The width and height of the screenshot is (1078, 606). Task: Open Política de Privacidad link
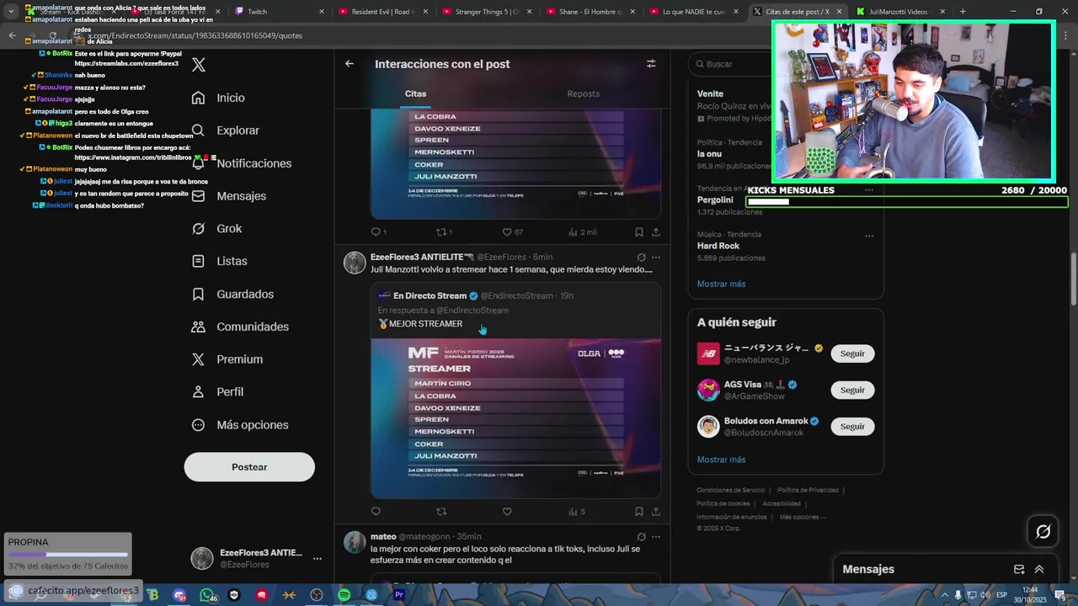(808, 490)
